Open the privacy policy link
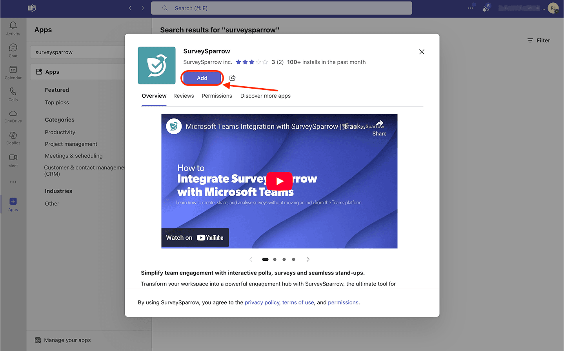Image resolution: width=564 pixels, height=351 pixels. (262, 303)
